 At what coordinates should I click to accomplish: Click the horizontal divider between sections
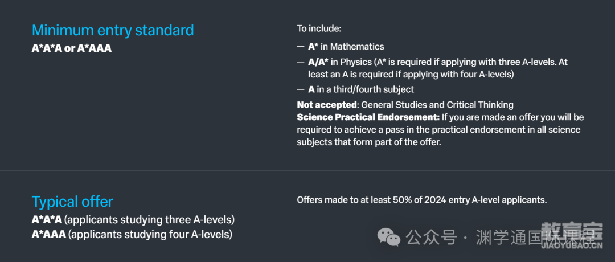click(x=307, y=171)
